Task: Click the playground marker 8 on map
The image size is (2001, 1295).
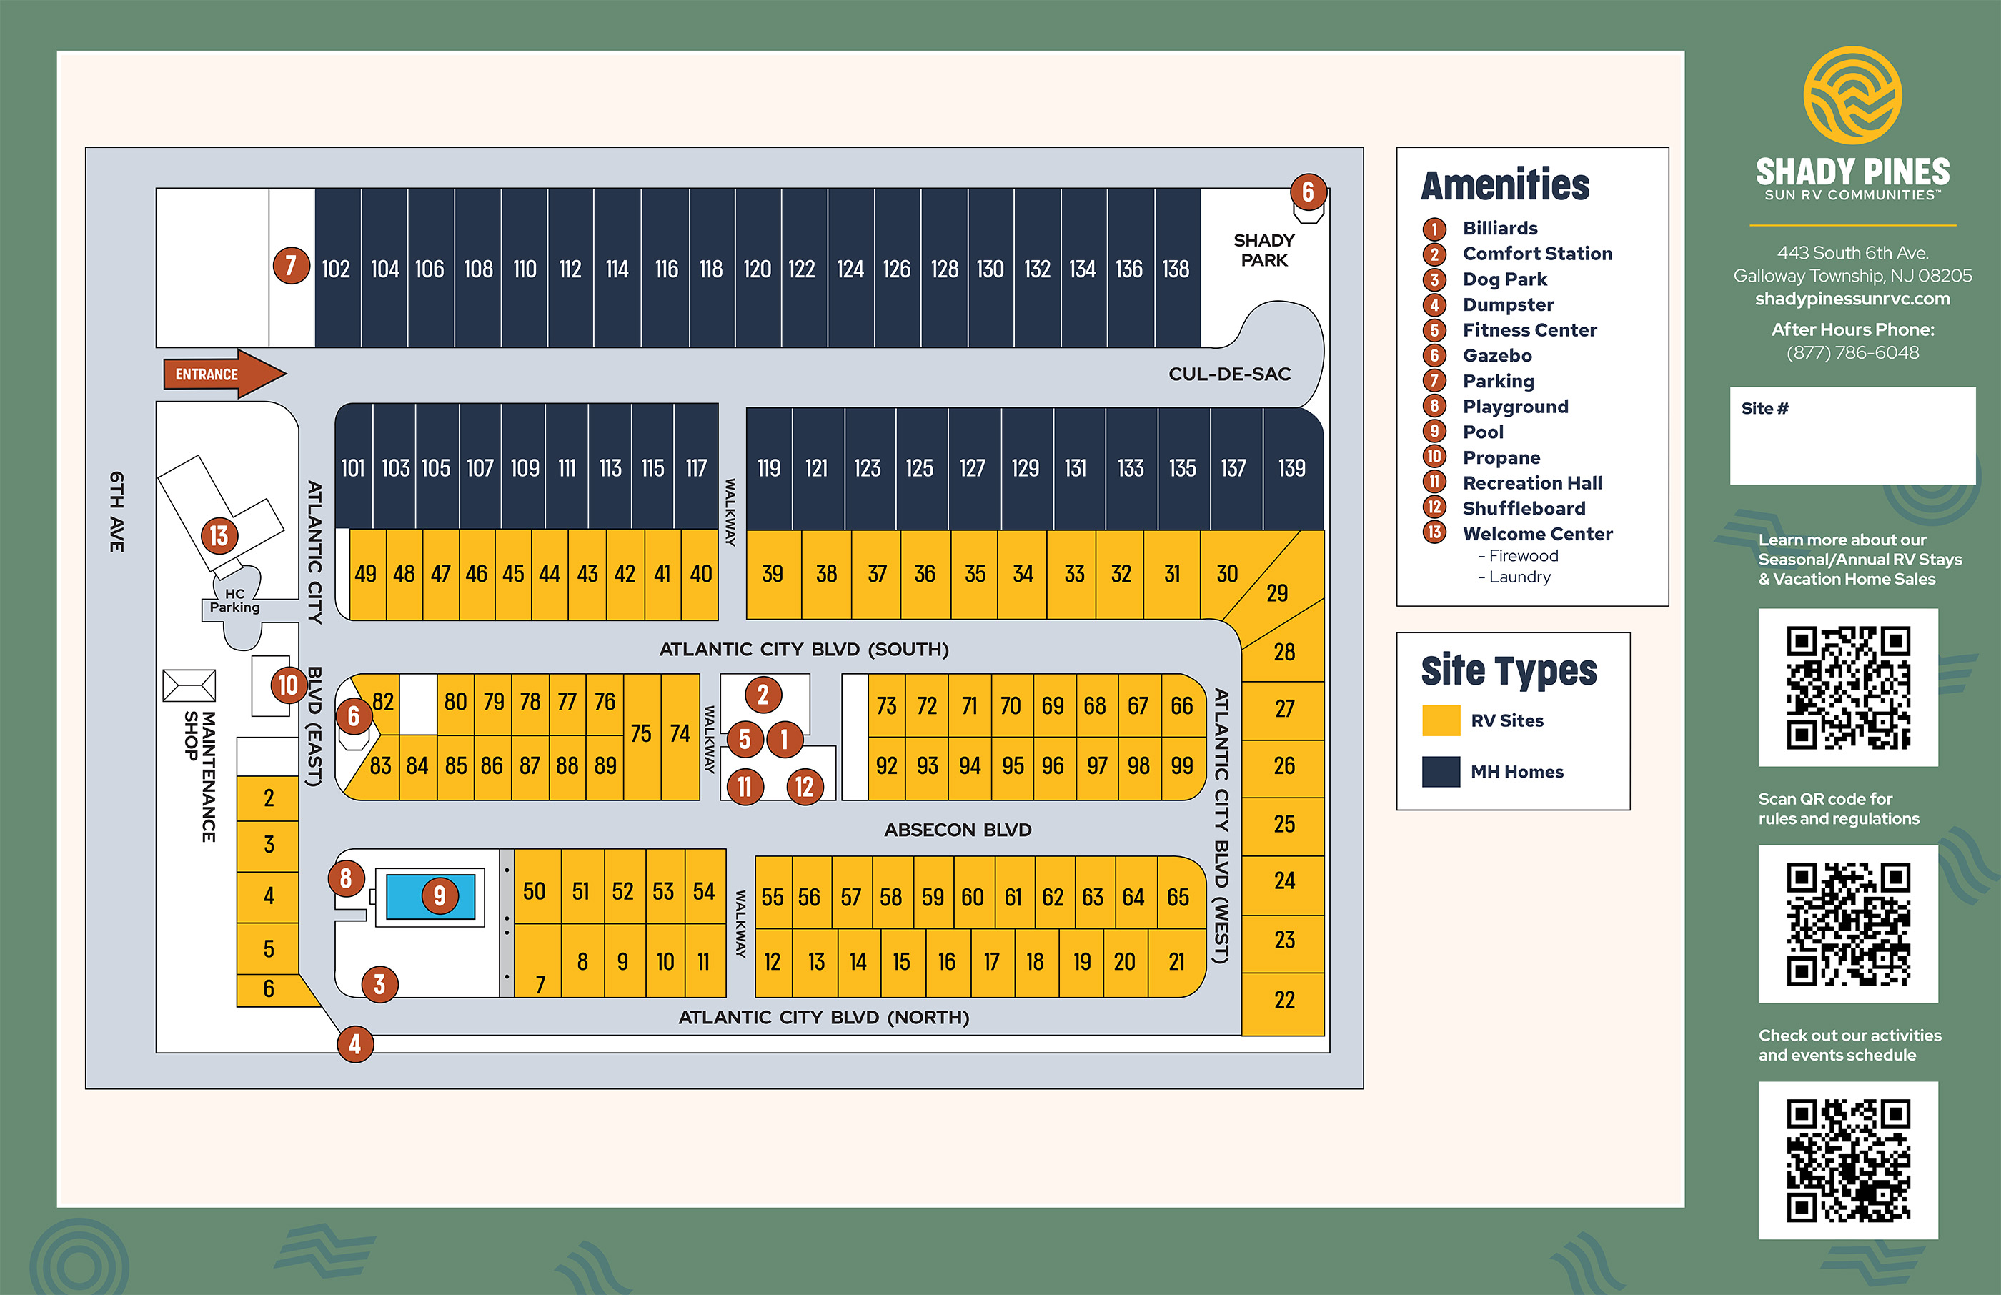Action: (346, 879)
